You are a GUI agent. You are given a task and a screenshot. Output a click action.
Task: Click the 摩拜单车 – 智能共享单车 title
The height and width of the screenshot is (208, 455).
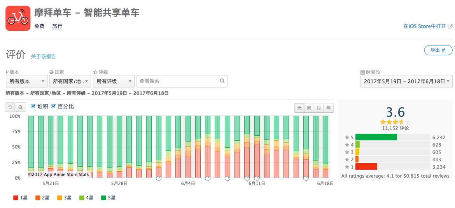[x=87, y=12]
